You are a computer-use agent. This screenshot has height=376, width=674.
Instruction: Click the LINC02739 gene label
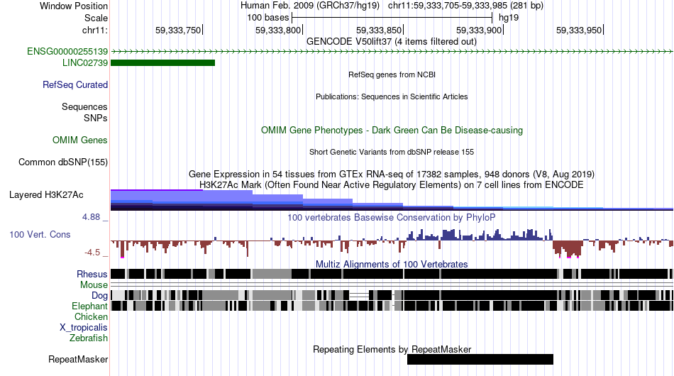85,62
